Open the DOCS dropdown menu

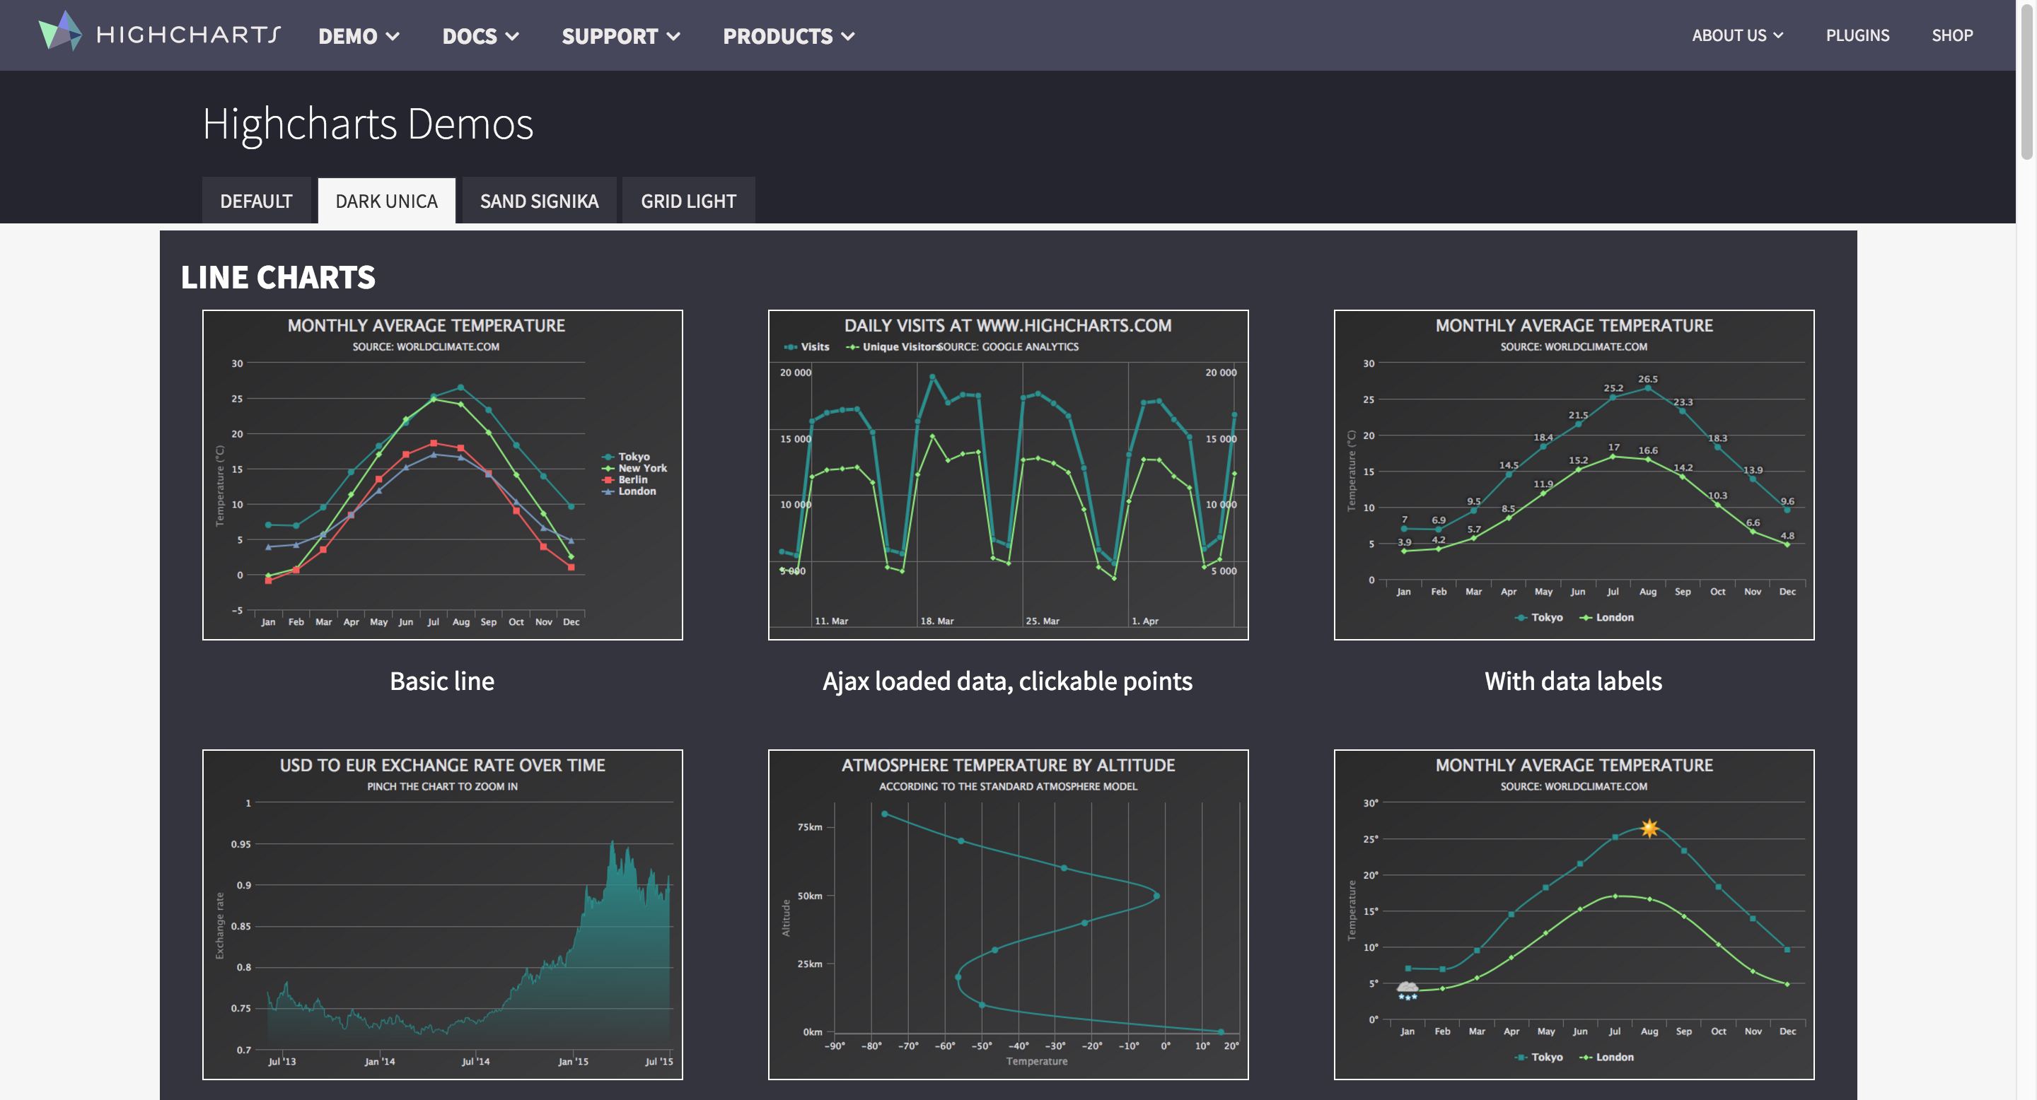pos(480,36)
